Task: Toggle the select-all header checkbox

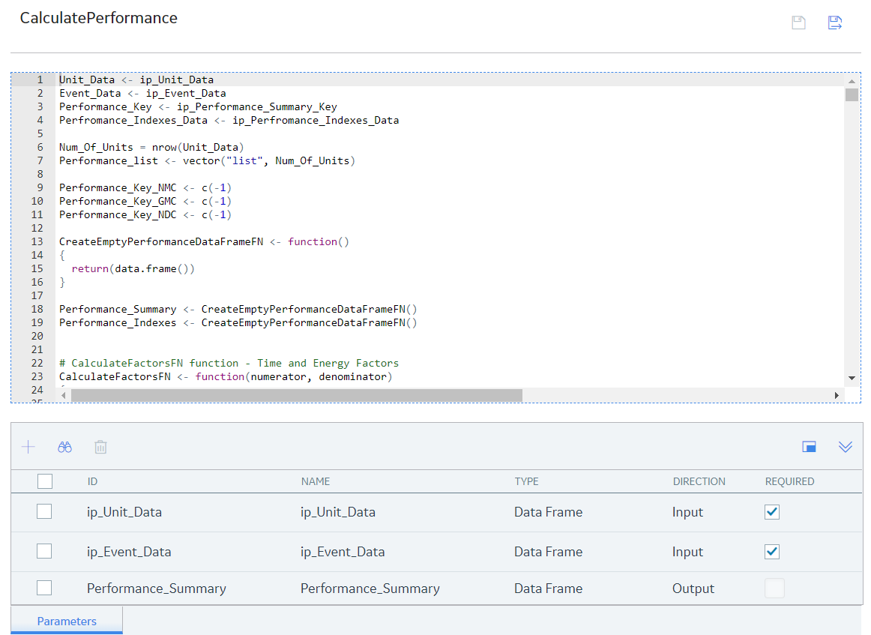Action: (45, 481)
